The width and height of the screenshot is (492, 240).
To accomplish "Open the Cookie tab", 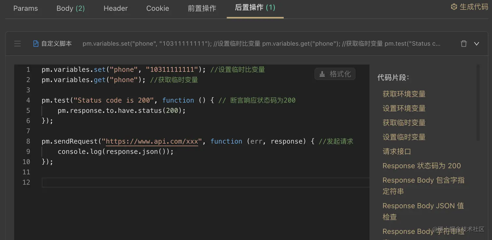I will pyautogui.click(x=157, y=8).
